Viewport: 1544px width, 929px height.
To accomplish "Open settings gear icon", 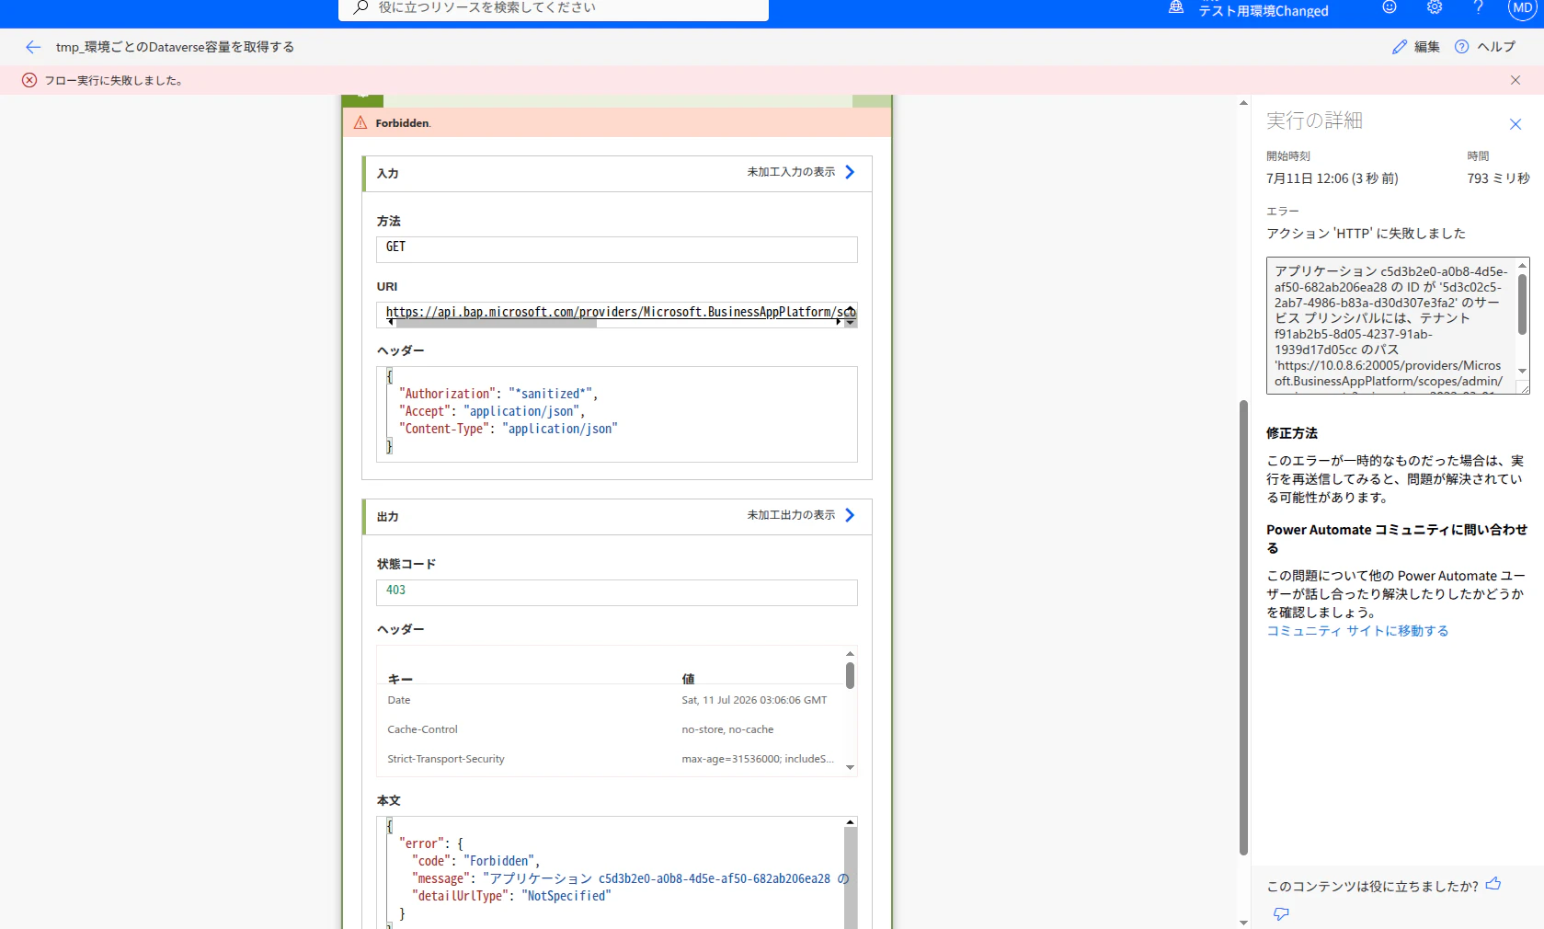I will 1435,7.
